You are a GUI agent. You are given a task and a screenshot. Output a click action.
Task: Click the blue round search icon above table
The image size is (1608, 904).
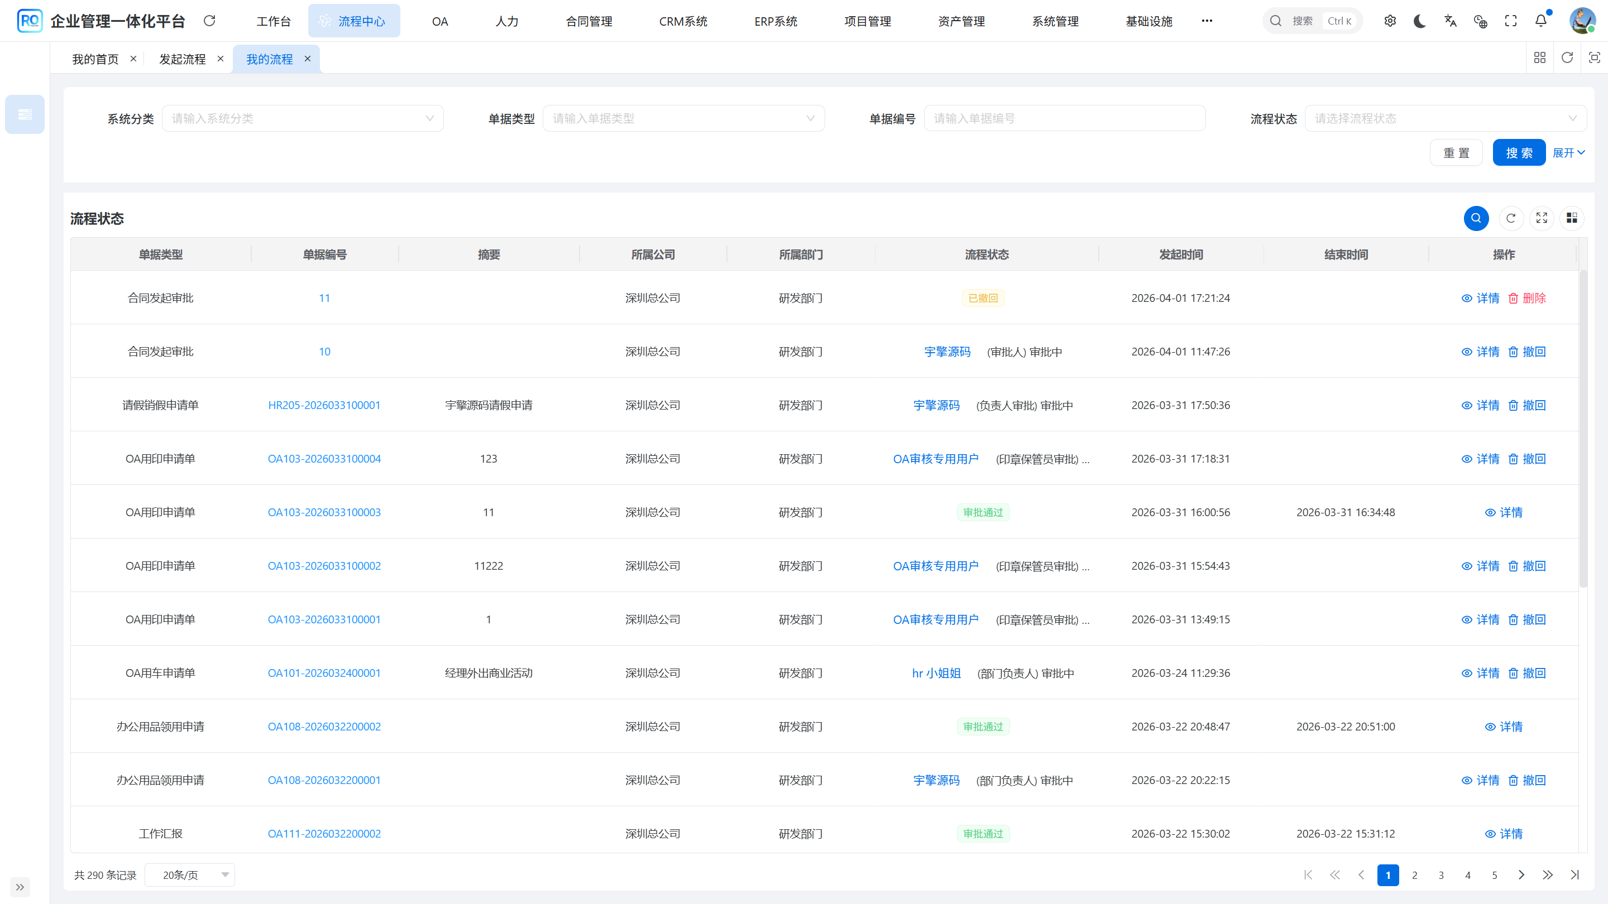point(1476,218)
